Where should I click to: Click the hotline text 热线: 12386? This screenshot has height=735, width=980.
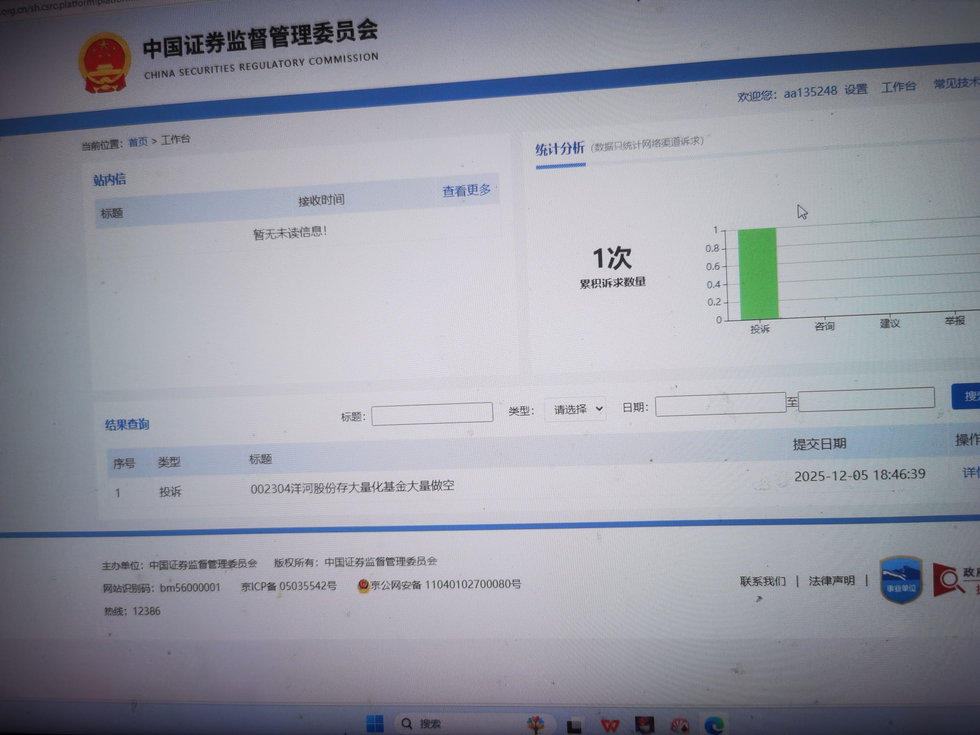[x=132, y=611]
